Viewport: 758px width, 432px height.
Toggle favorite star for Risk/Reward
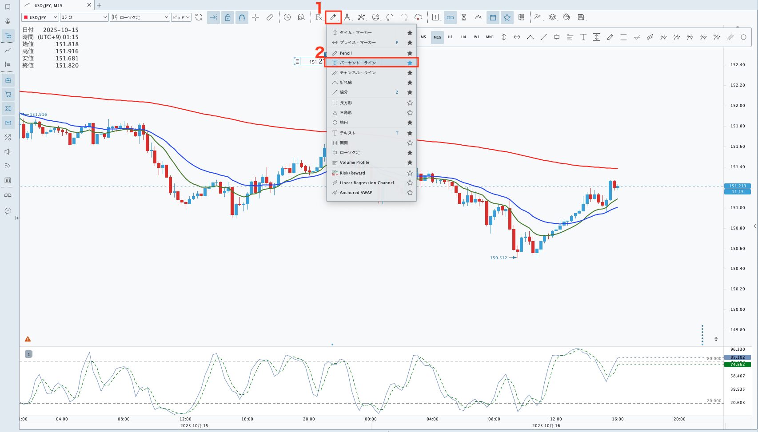(x=410, y=173)
